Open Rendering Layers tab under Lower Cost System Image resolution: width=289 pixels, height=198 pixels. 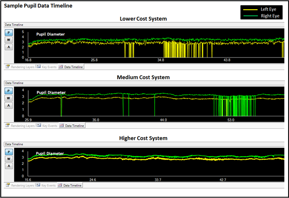click(20, 67)
